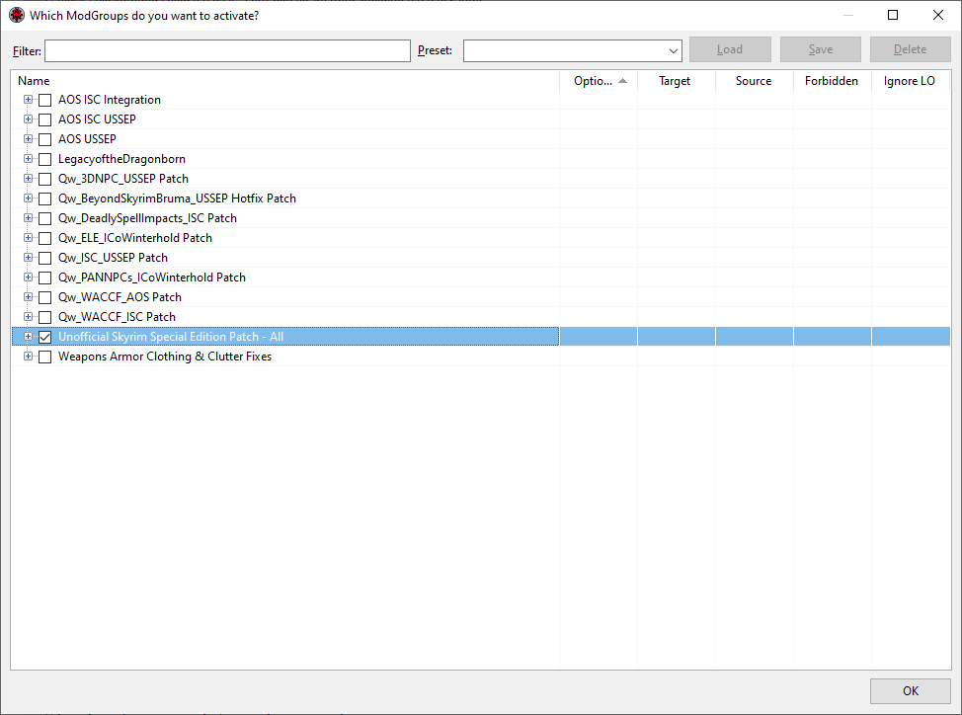Click into the Filter text field

(227, 51)
